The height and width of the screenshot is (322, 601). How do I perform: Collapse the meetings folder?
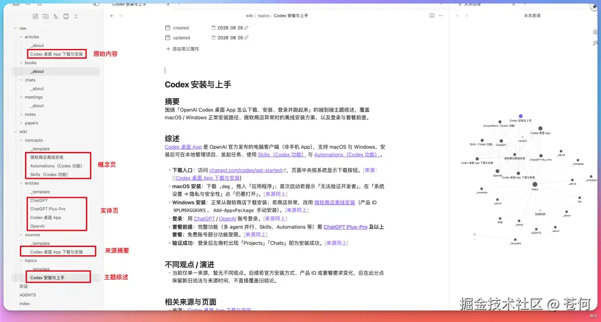21,97
